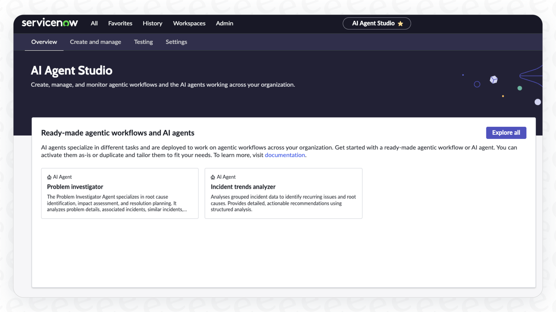Click the AI Agent robot icon on Problem investigator card

(x=49, y=177)
